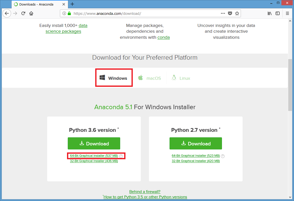Open the browser home page
This screenshot has height=201, width=294.
[31, 13]
